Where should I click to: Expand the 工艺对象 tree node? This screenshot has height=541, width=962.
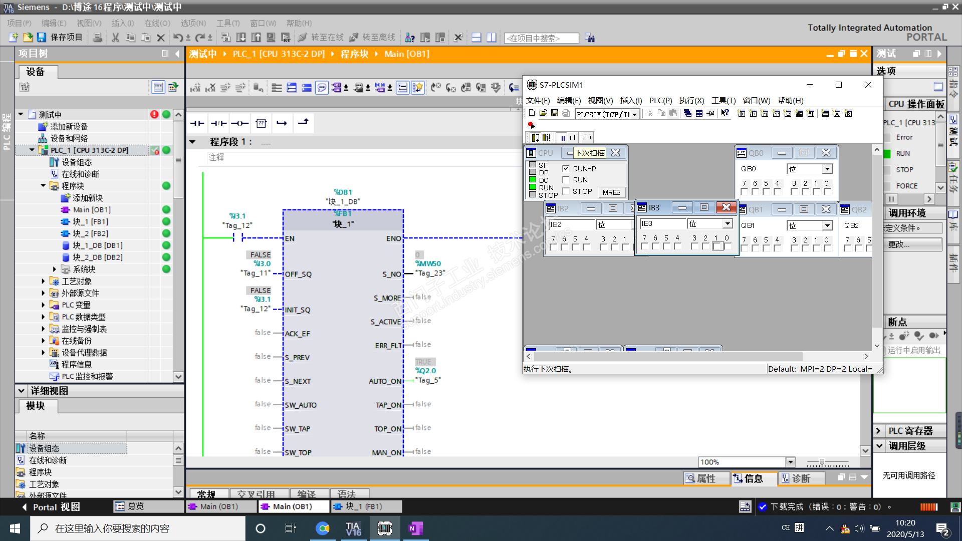click(x=43, y=282)
